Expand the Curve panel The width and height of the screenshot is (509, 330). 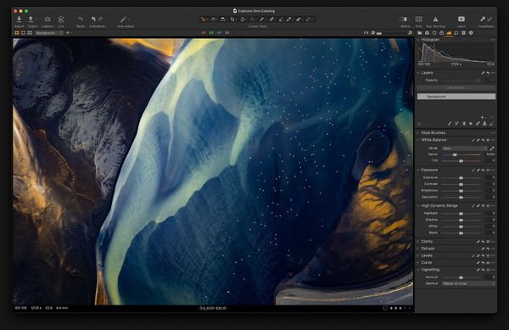(x=418, y=263)
